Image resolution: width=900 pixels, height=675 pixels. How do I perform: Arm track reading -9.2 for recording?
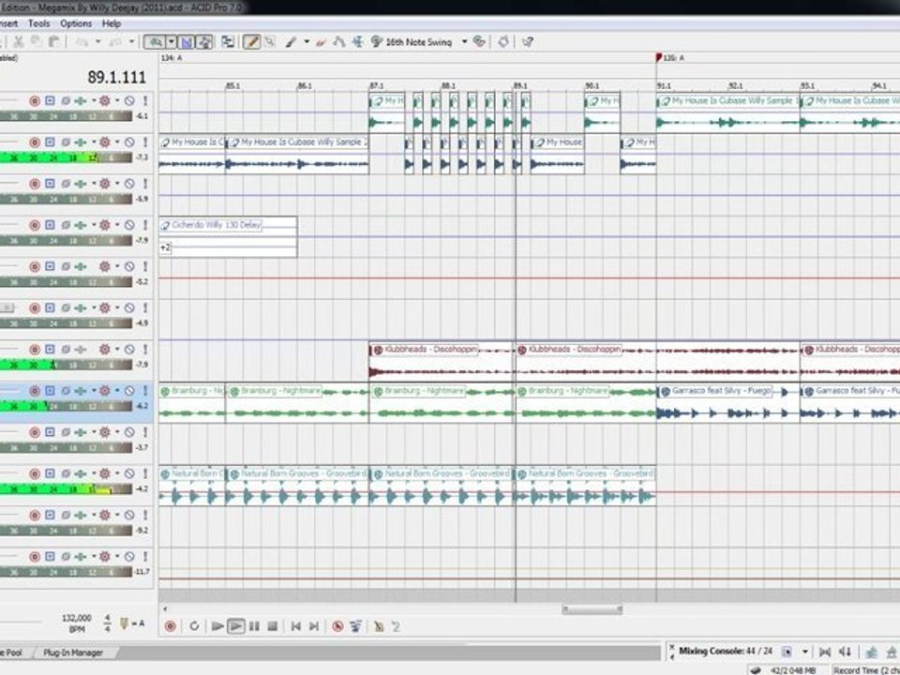[35, 515]
